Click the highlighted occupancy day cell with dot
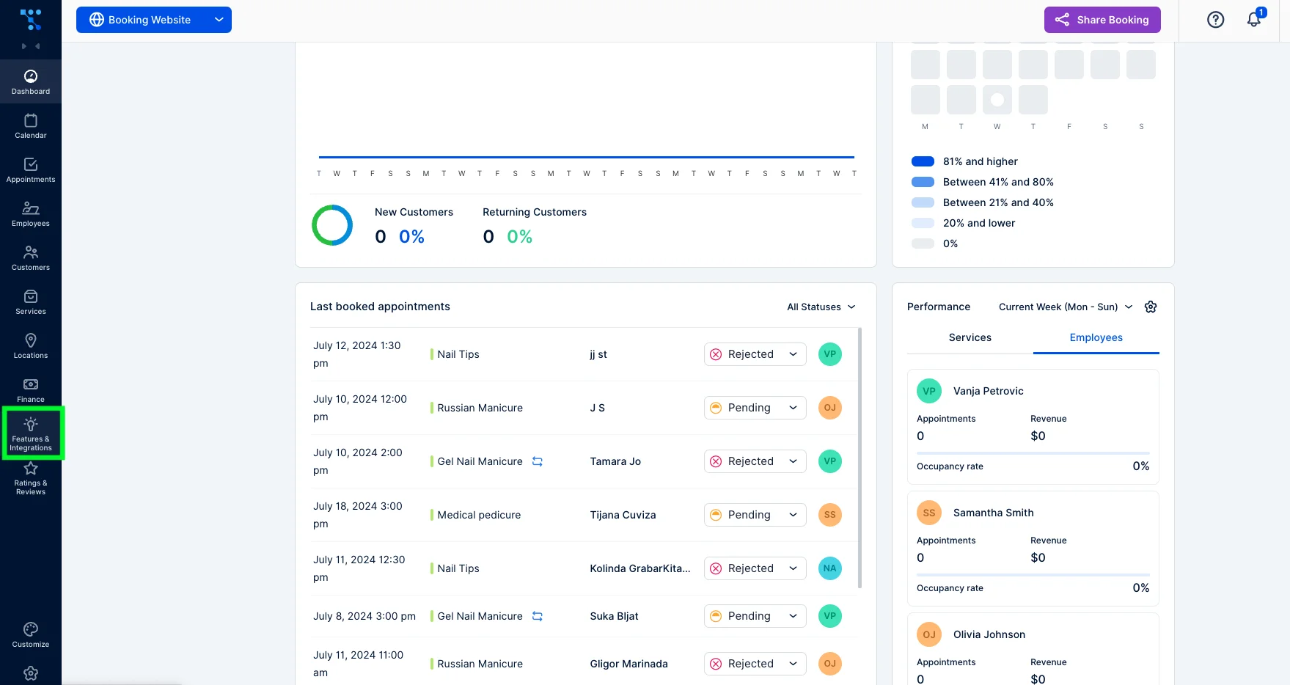This screenshot has width=1290, height=685. pos(997,100)
